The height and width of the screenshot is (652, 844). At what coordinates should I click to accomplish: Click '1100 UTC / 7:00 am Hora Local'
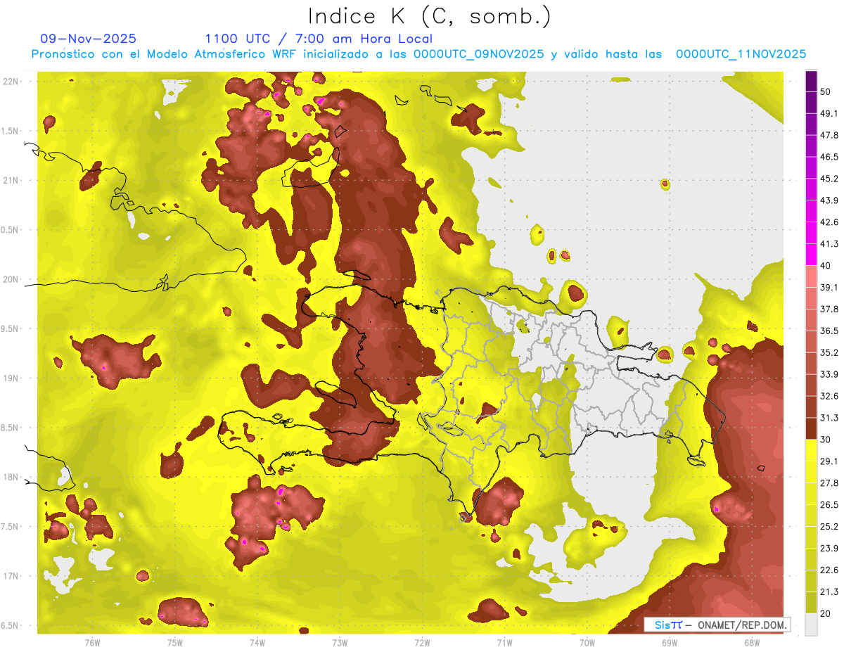click(x=319, y=39)
